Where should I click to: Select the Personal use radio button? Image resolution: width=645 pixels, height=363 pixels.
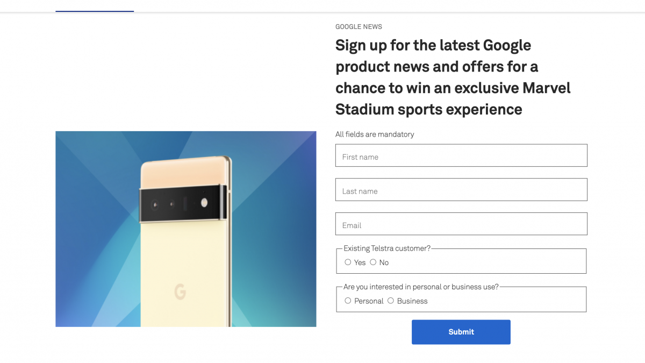point(348,301)
